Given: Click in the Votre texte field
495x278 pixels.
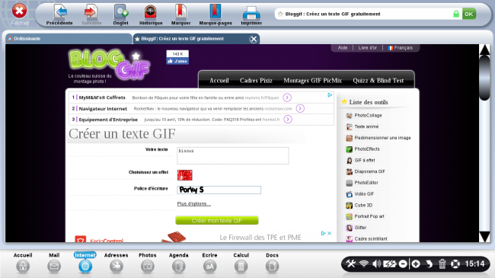Looking at the screenshot, I should 233,155.
